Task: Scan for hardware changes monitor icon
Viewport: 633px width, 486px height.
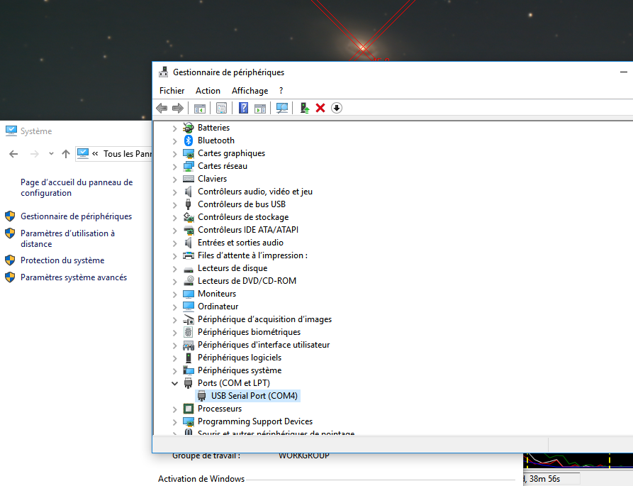Action: (x=282, y=108)
